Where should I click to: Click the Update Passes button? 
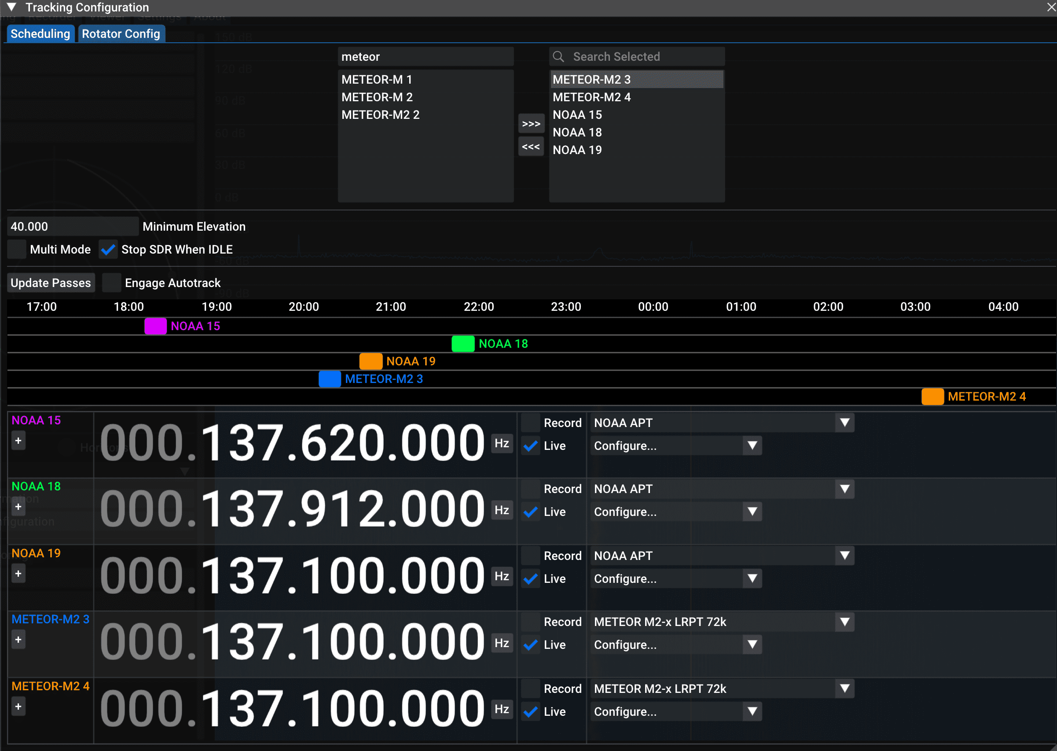(51, 283)
